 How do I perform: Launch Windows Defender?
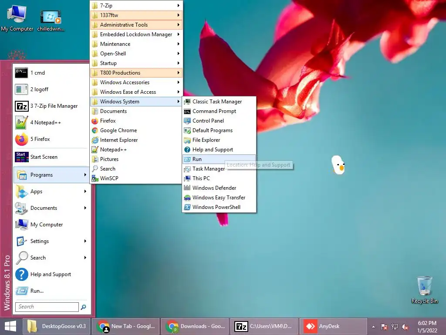219,188
